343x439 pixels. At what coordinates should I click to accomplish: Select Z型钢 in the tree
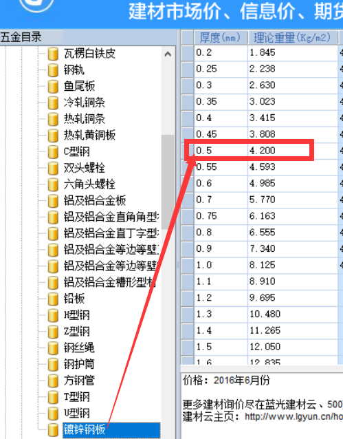click(x=77, y=331)
